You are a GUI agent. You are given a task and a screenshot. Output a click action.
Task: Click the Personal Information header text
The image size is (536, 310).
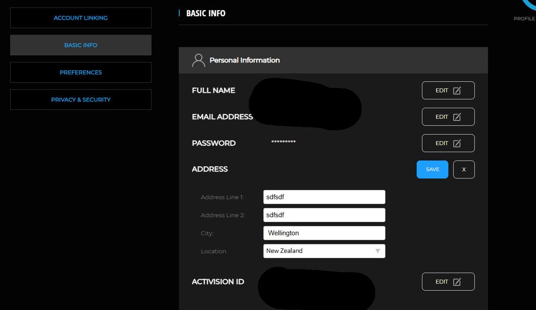[244, 60]
